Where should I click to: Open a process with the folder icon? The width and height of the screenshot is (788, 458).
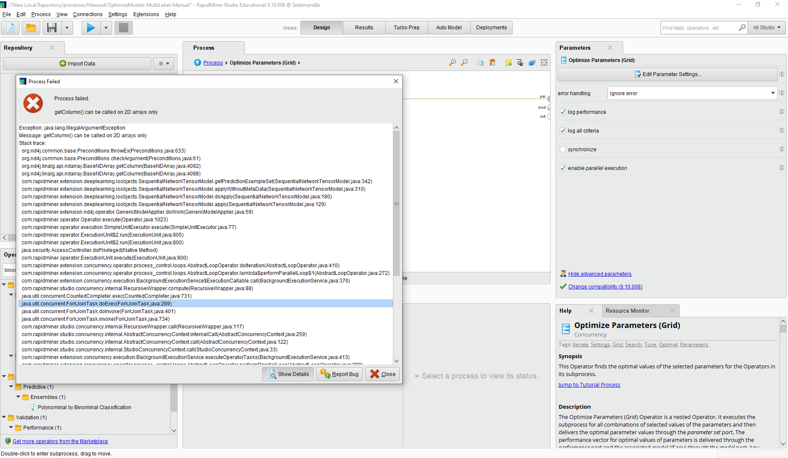[x=31, y=28]
